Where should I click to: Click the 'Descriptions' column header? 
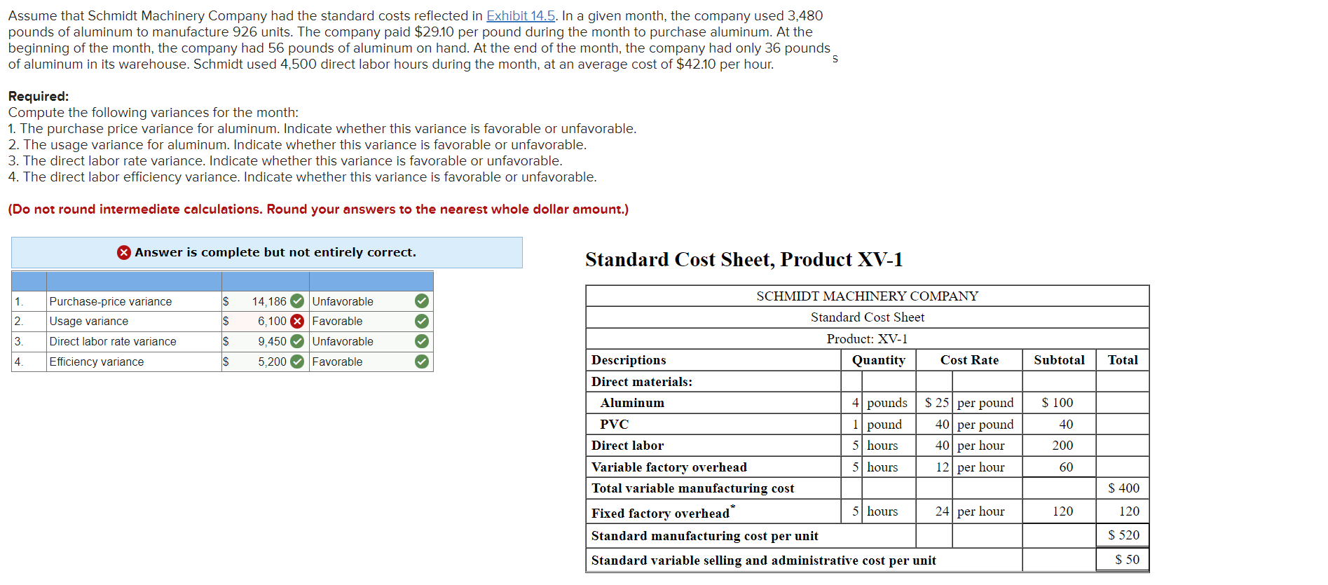pyautogui.click(x=629, y=360)
